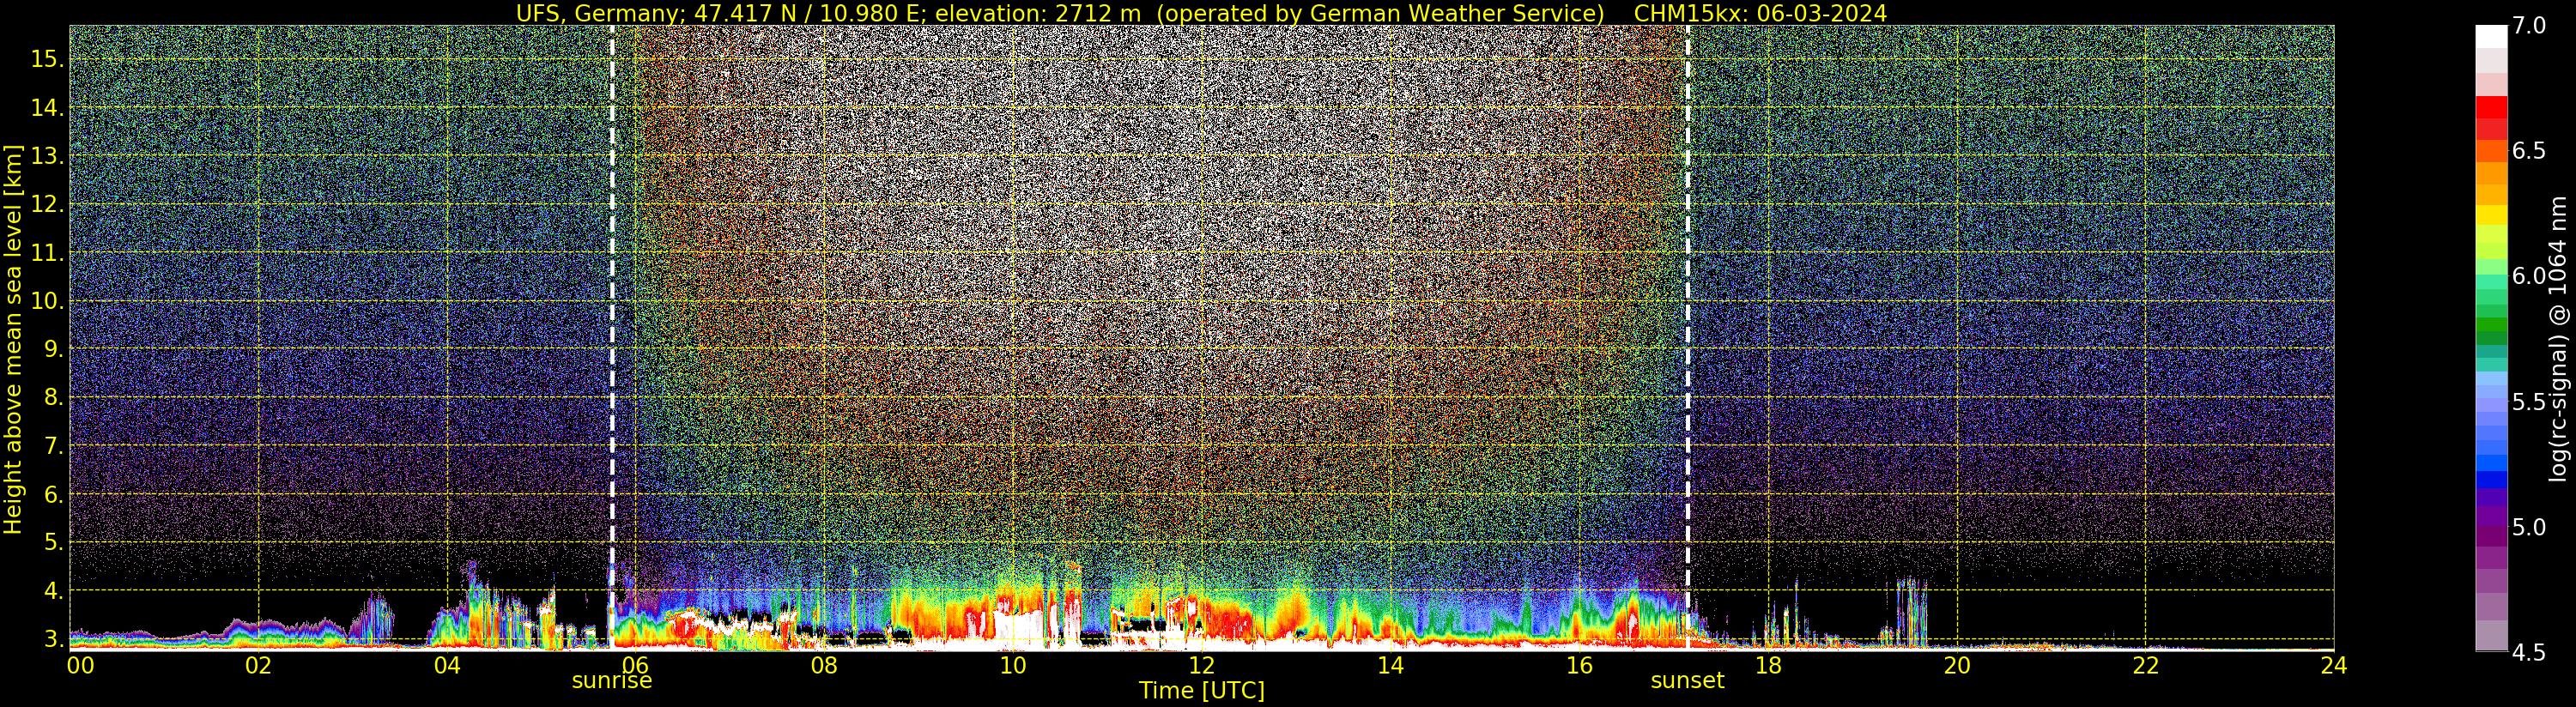
Task: Click the 'log(rc-signal) @ 1064 nm' colorbar label
Action: (x=2558, y=339)
